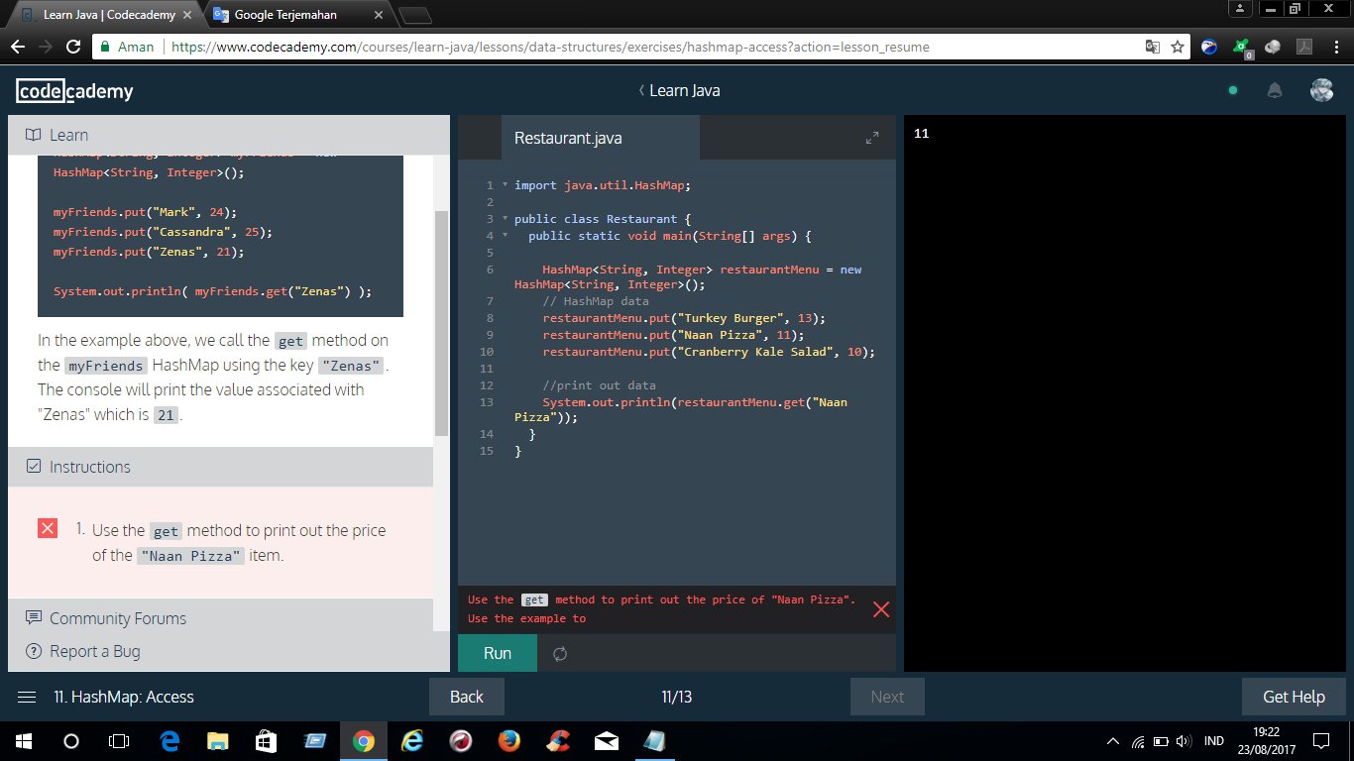The image size is (1354, 761).
Task: Open Firefox from the taskbar
Action: 508,740
